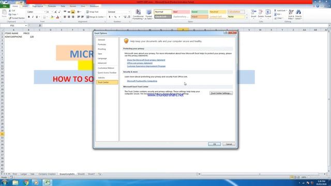Screen dimensions: 331x186
Task: Select Quick Access Toolbar in Excel Options
Action: click(107, 73)
